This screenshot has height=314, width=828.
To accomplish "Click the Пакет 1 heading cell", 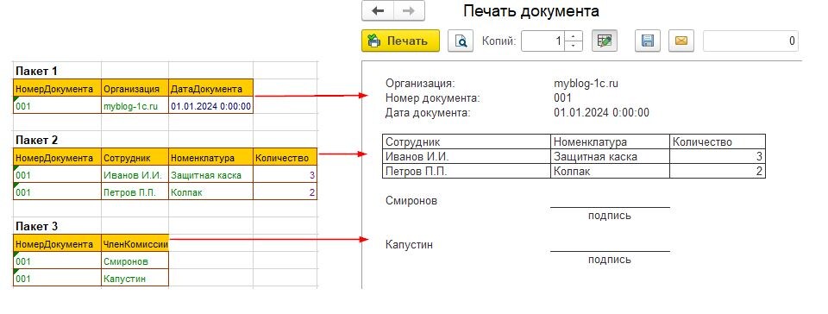I will (57, 71).
